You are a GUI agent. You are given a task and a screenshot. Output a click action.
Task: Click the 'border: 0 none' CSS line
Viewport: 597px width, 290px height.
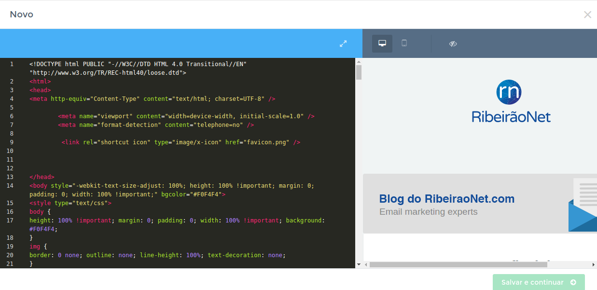pos(158,255)
